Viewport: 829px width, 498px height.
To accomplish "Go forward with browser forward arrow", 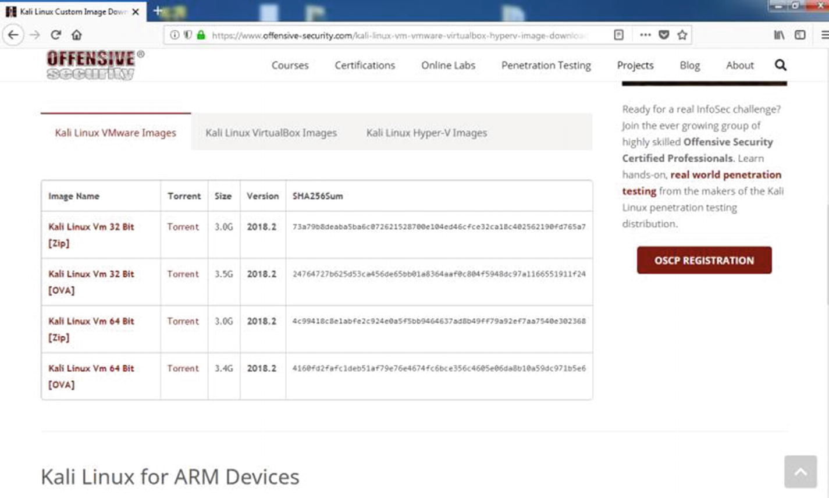I will (35, 35).
